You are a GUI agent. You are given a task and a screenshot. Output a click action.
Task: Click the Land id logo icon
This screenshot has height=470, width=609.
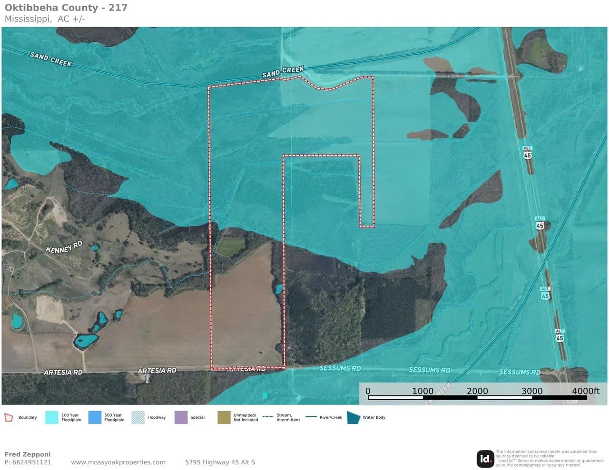[485, 459]
